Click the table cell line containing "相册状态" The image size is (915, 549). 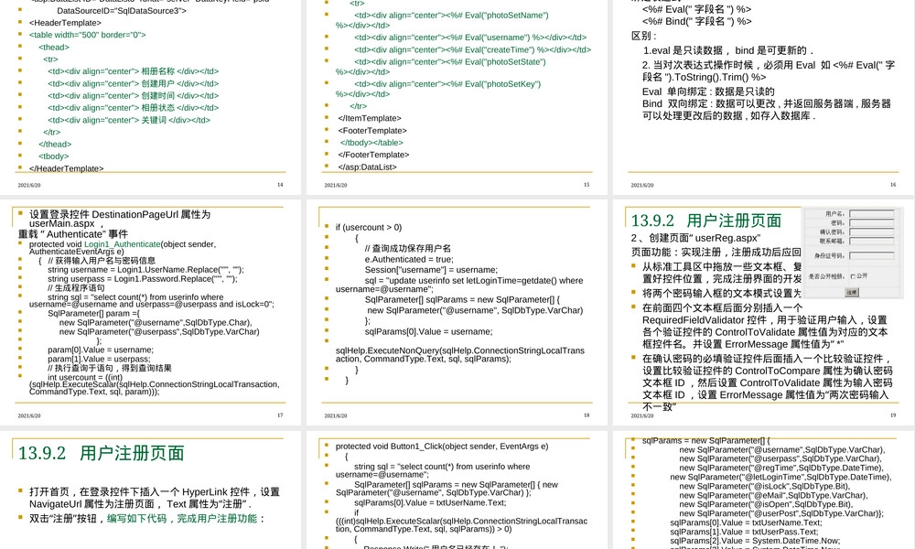pos(133,108)
